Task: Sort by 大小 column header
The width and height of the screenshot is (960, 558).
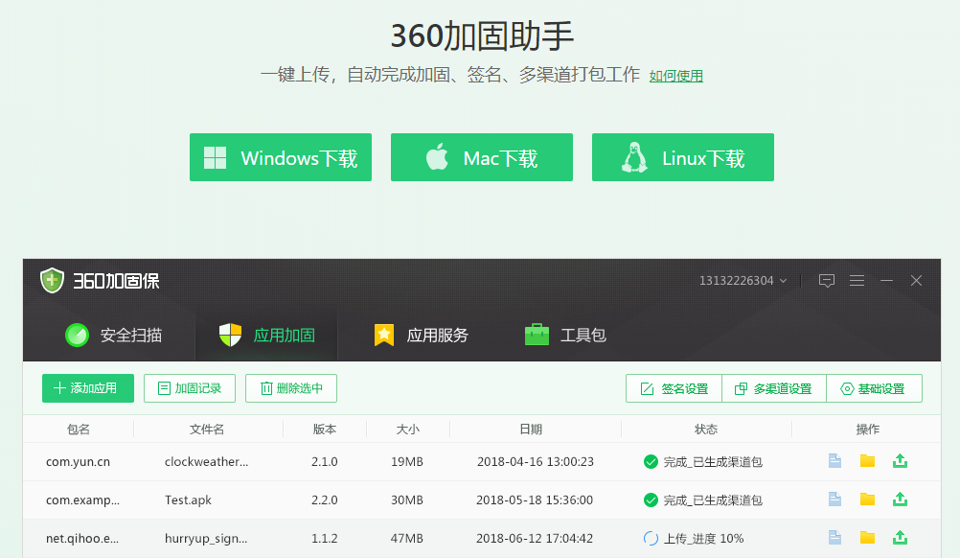Action: pyautogui.click(x=408, y=430)
